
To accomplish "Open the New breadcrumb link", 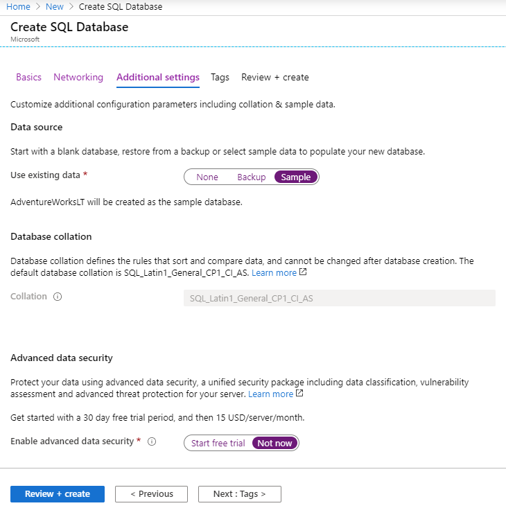I will [55, 6].
